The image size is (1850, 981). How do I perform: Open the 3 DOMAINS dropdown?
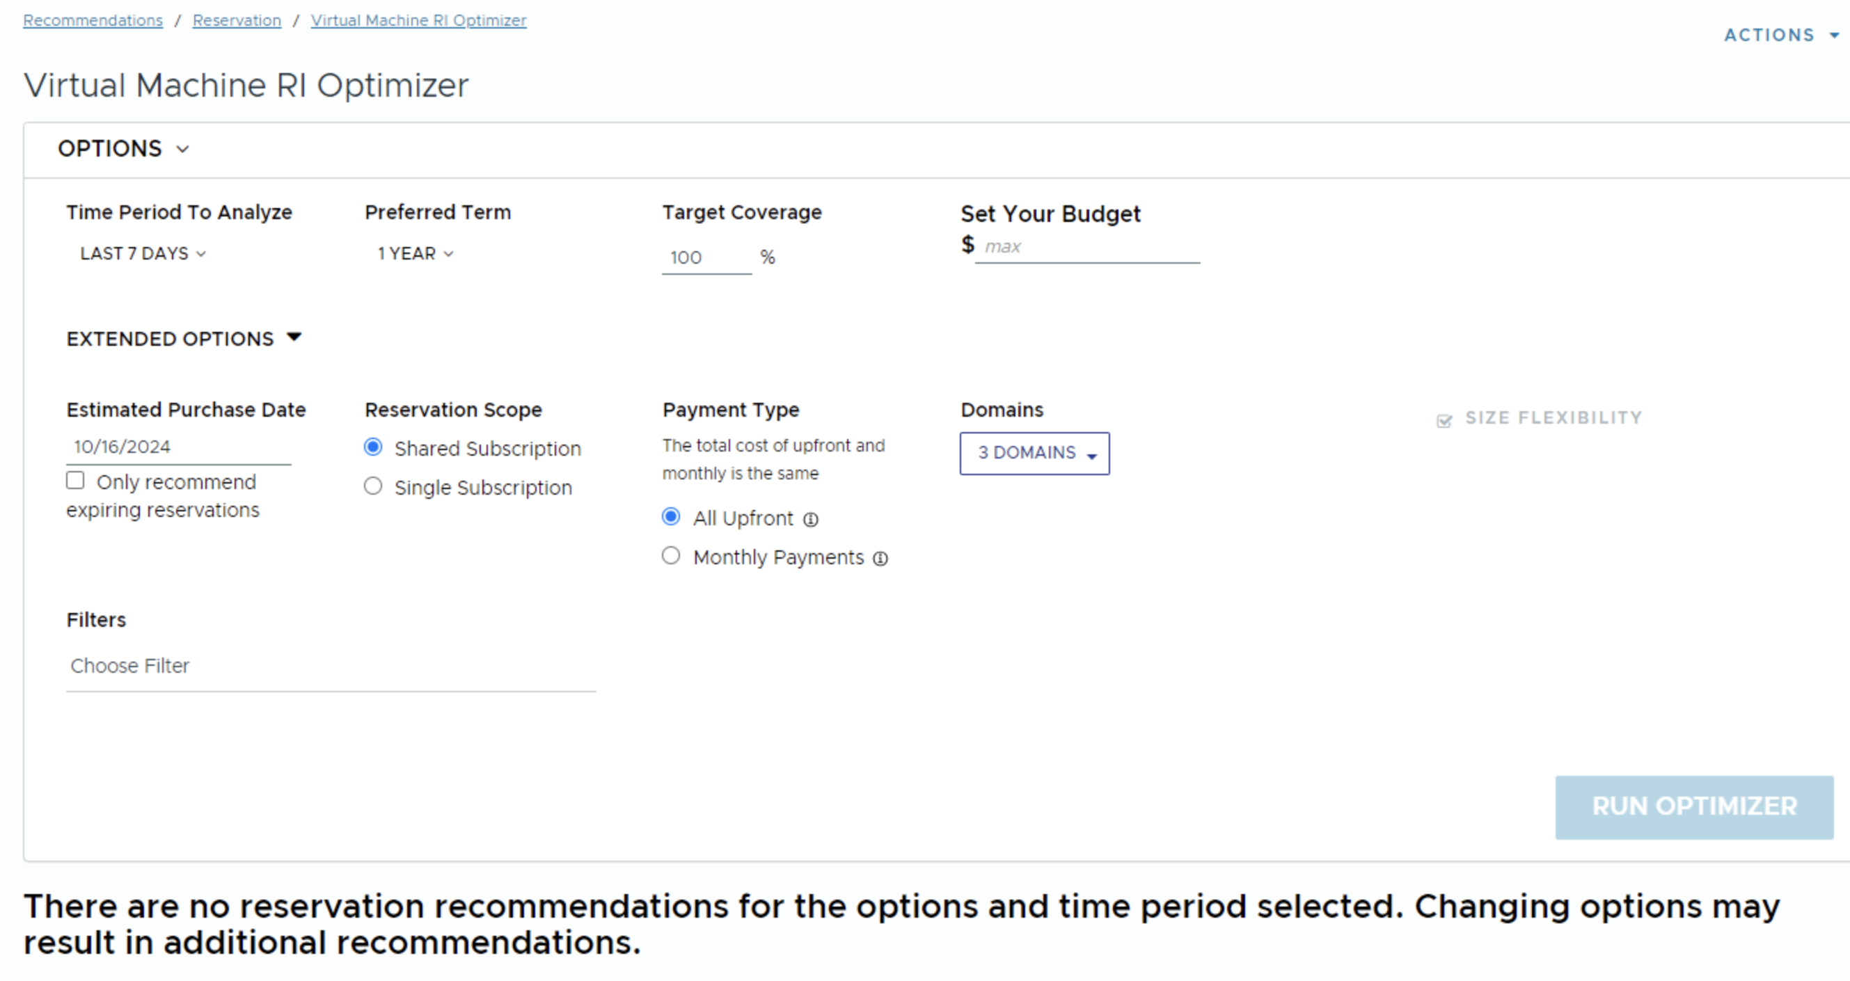[x=1034, y=454]
